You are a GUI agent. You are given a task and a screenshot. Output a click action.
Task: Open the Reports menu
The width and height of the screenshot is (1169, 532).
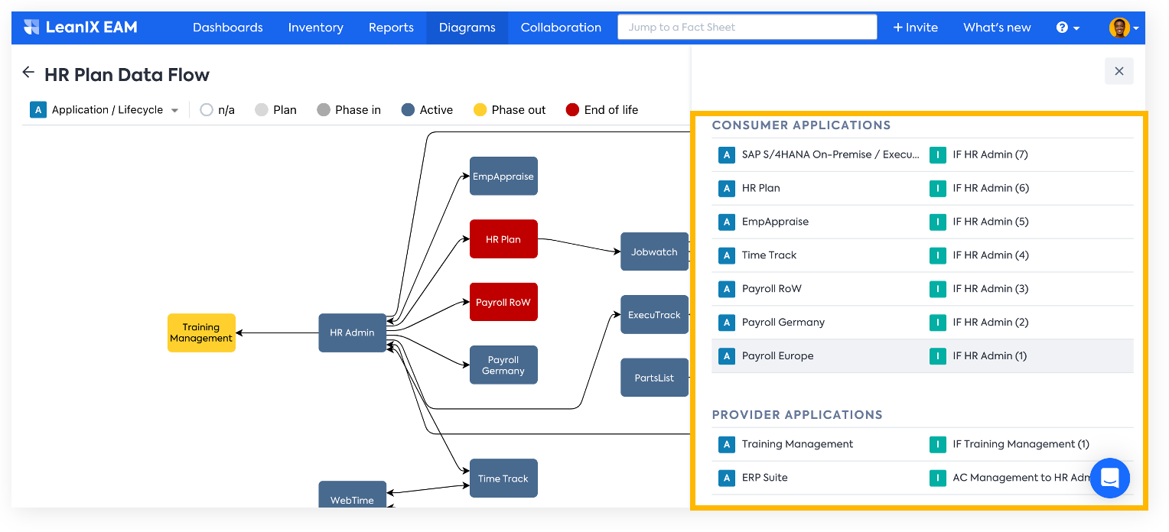tap(391, 28)
